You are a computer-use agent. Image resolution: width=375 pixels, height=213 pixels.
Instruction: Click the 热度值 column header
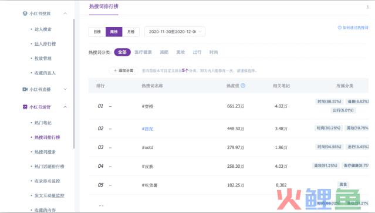tap(233, 86)
